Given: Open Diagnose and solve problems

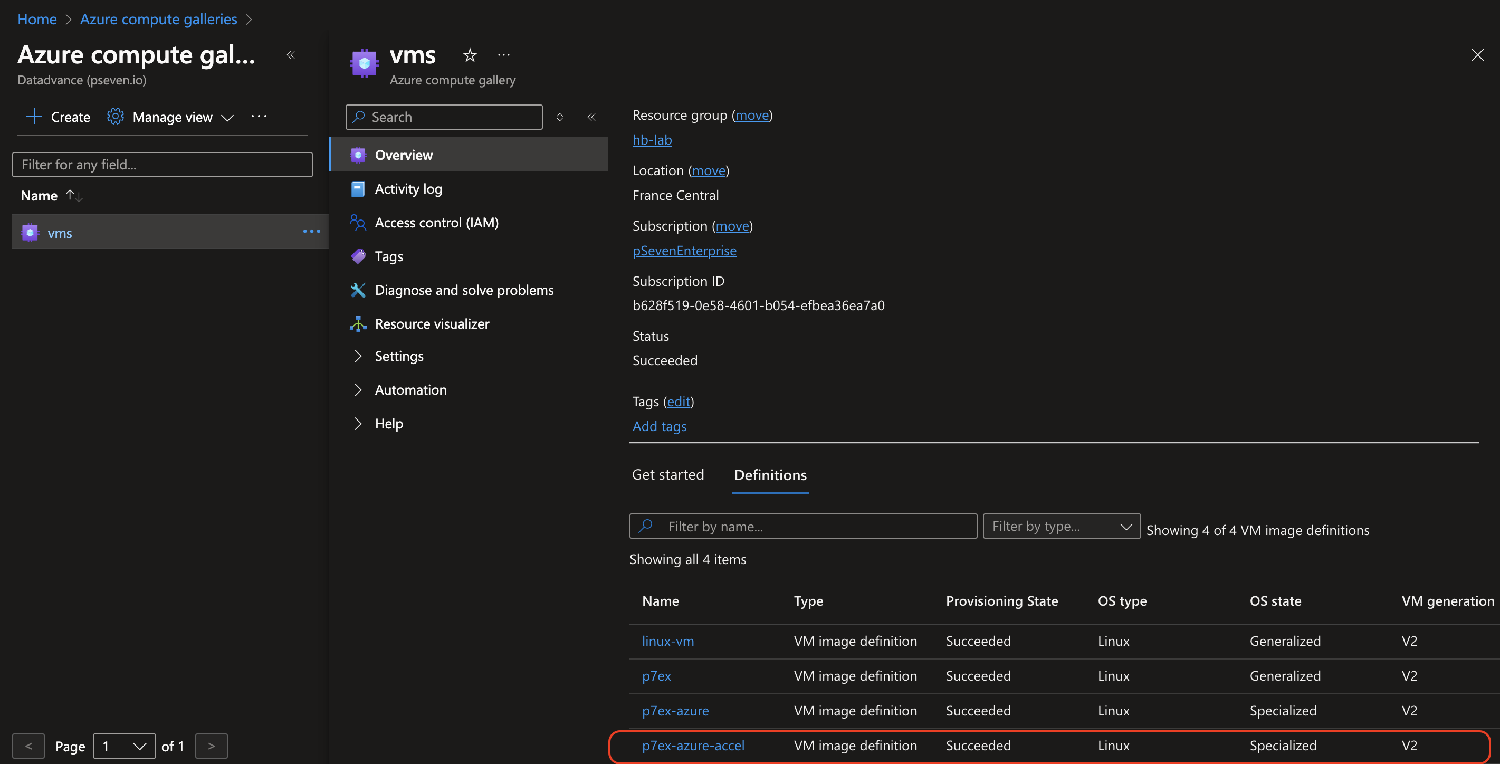Looking at the screenshot, I should 464,290.
